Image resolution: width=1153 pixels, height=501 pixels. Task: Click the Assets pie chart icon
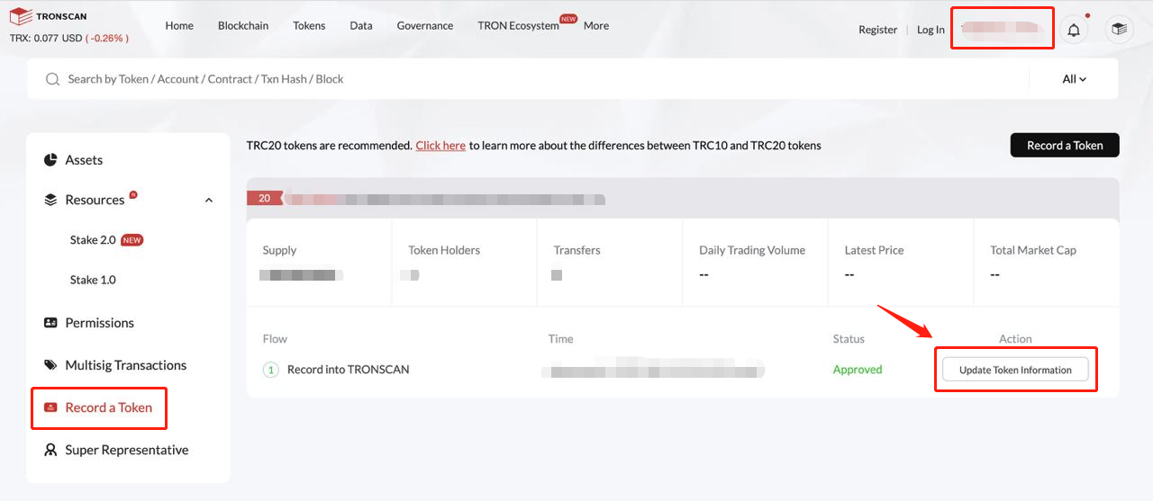coord(50,160)
